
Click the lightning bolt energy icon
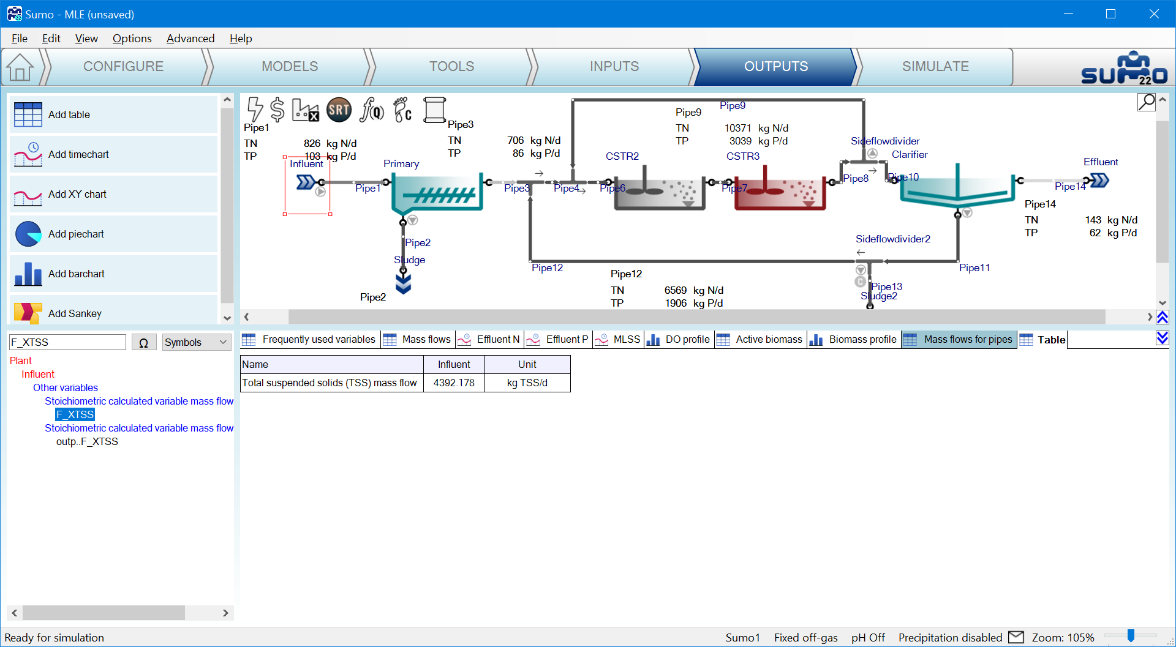pyautogui.click(x=255, y=110)
